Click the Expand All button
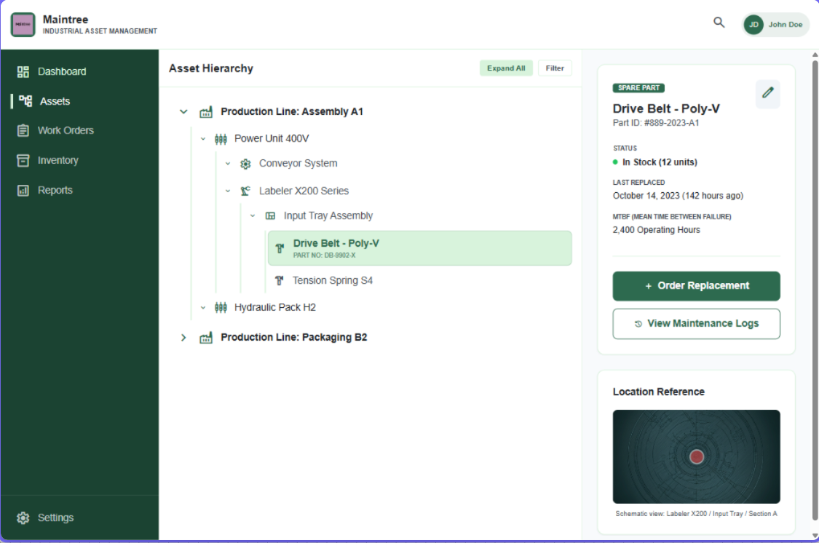 tap(506, 68)
